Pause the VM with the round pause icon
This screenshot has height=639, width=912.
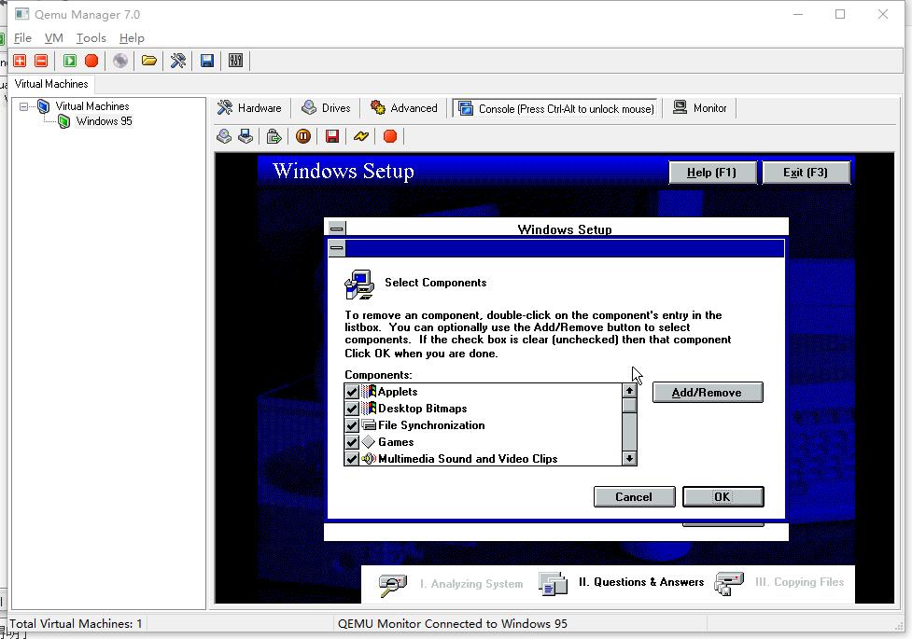303,136
